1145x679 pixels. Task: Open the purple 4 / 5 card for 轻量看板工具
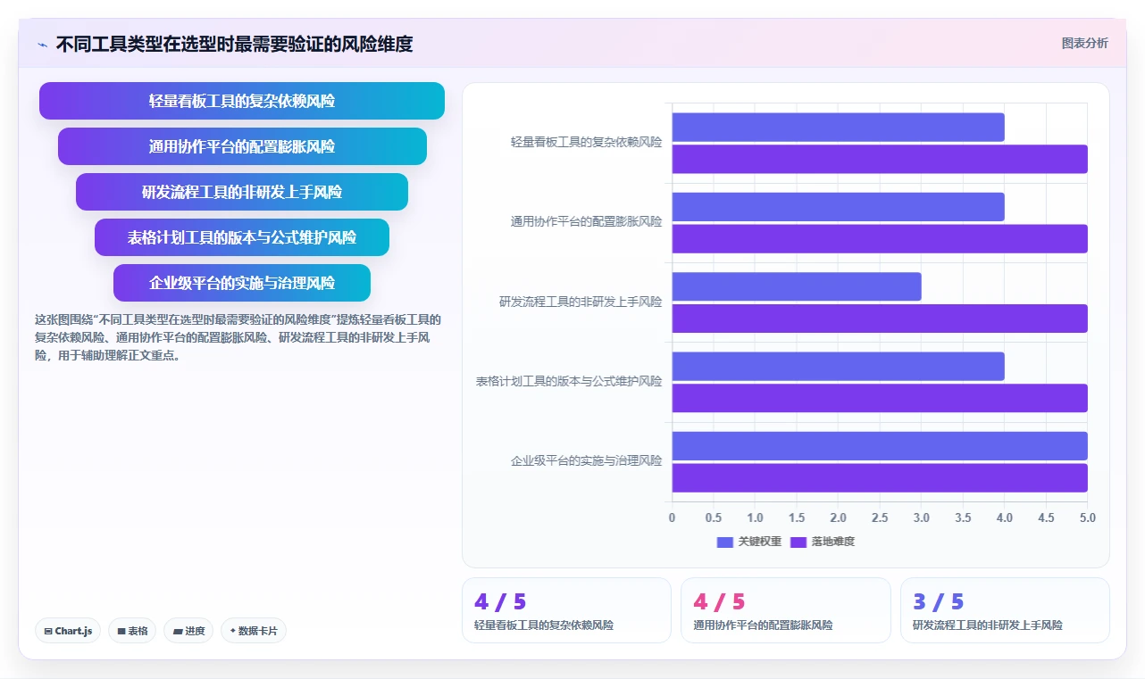[x=566, y=610]
